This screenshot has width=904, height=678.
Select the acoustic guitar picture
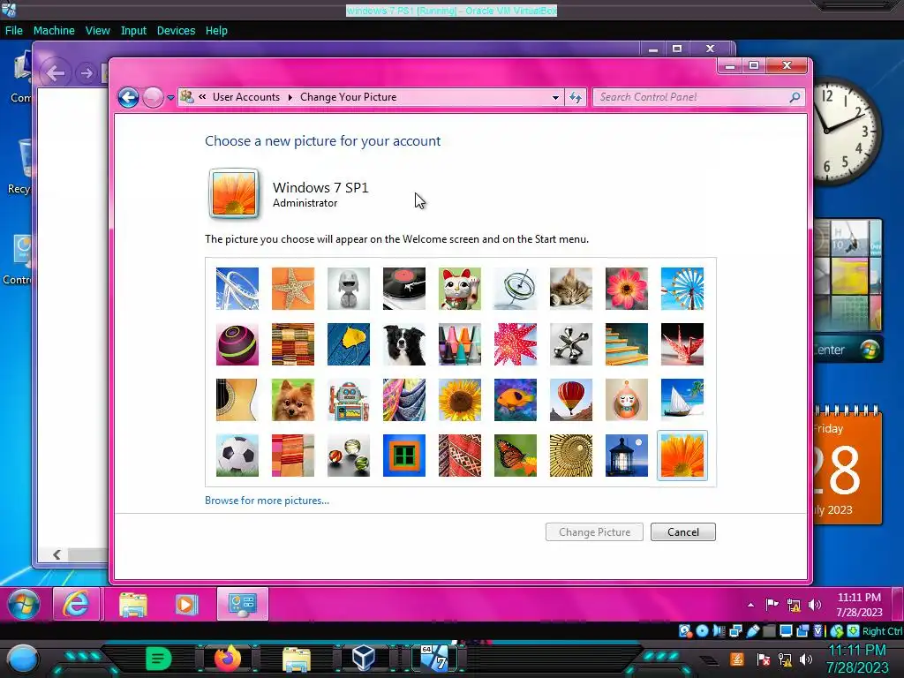(x=237, y=400)
